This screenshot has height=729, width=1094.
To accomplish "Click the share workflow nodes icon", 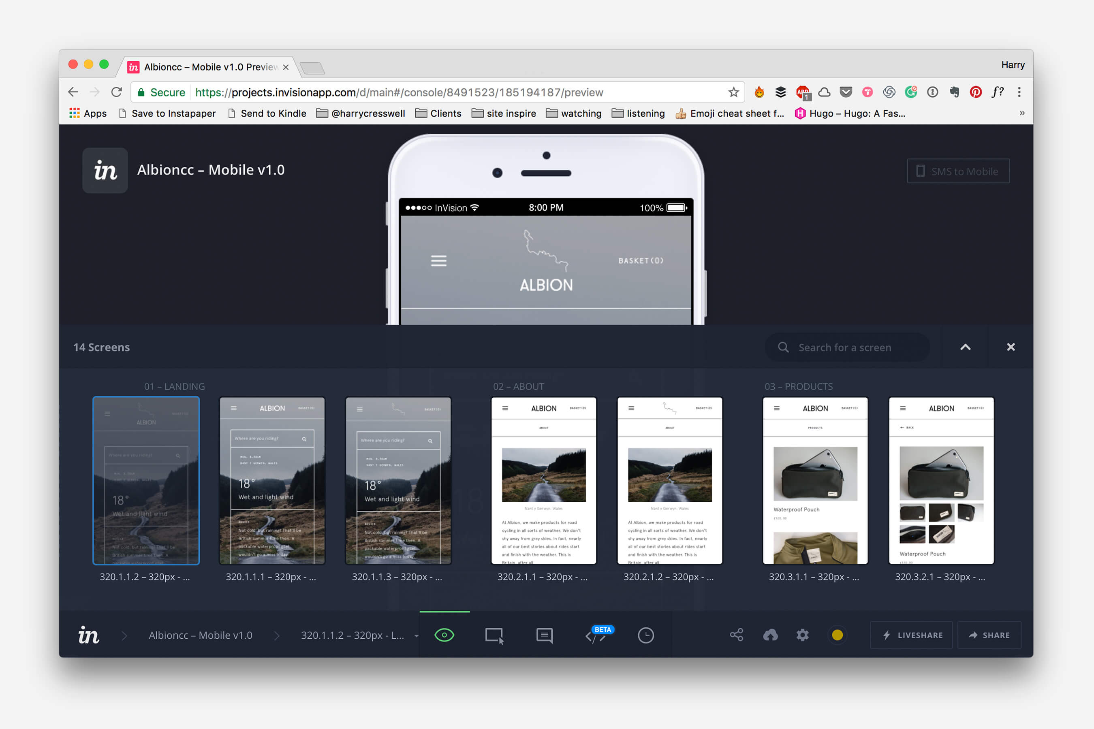I will (736, 635).
